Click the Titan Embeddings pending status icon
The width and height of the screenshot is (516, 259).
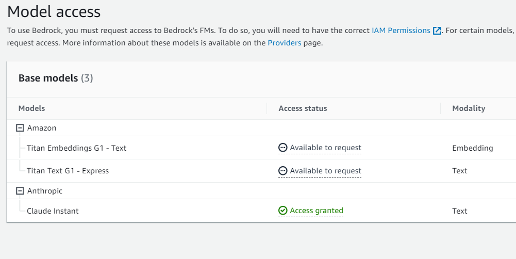pos(282,148)
